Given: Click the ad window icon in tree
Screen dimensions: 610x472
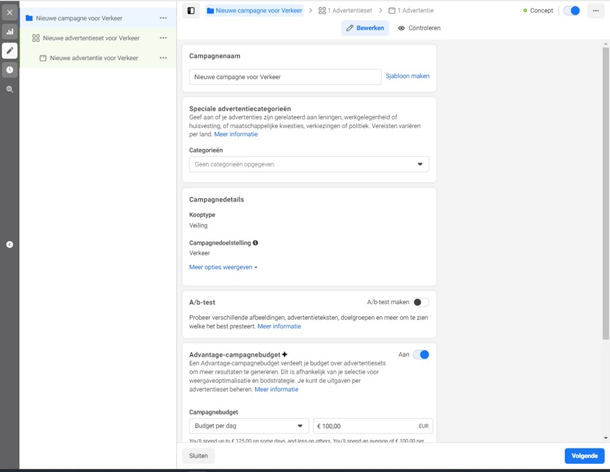Looking at the screenshot, I should [x=43, y=58].
